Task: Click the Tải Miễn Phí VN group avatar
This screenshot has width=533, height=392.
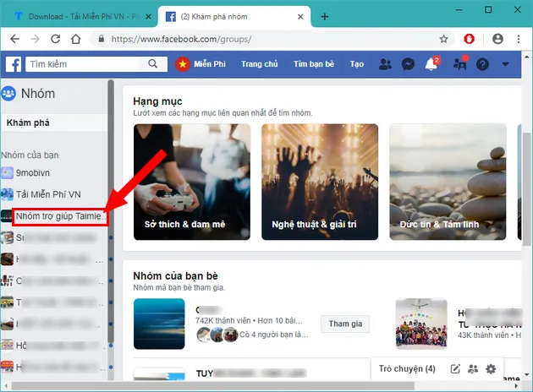Action: tap(7, 194)
